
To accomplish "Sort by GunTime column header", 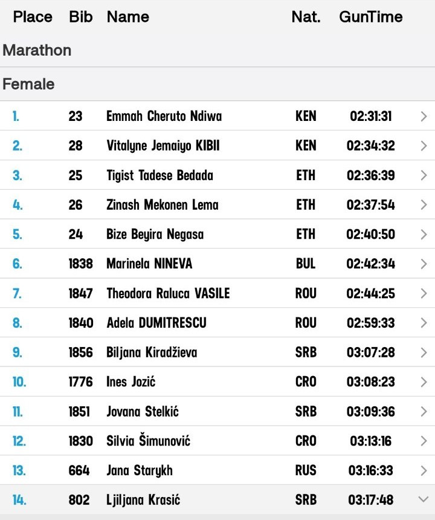I will pos(371,16).
